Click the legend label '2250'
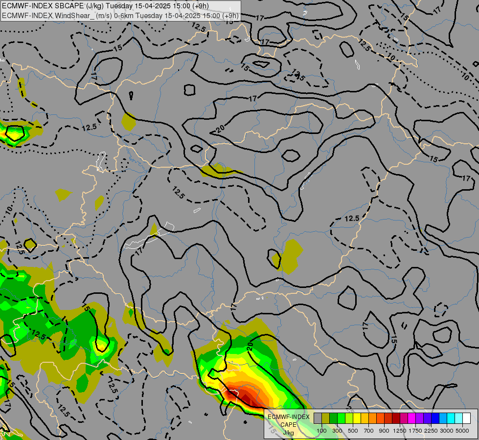Image resolution: width=479 pixels, height=440 pixels. click(x=431, y=431)
